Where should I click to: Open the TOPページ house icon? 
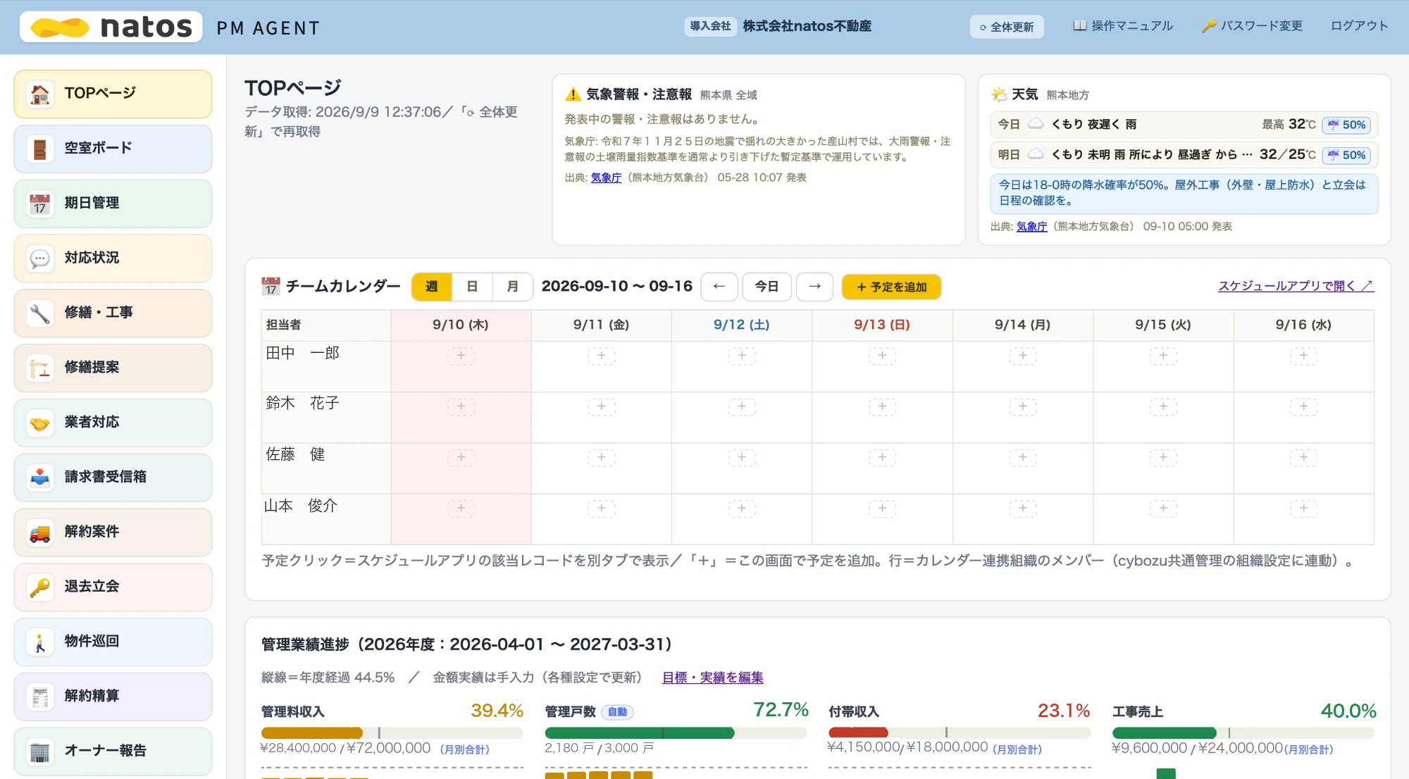pos(40,94)
